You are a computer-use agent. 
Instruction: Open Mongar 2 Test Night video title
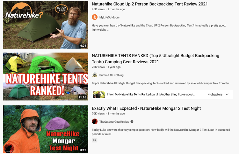coord(146,108)
